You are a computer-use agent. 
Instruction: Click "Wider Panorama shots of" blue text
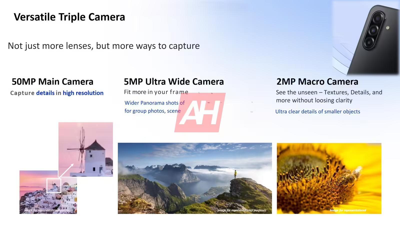coord(154,103)
